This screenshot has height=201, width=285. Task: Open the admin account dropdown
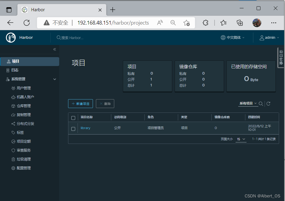(269, 38)
